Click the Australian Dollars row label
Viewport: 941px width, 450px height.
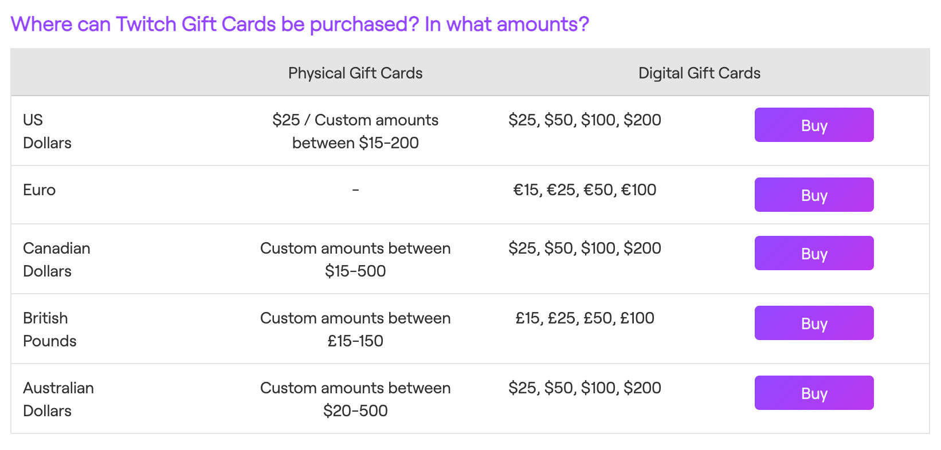click(x=58, y=398)
